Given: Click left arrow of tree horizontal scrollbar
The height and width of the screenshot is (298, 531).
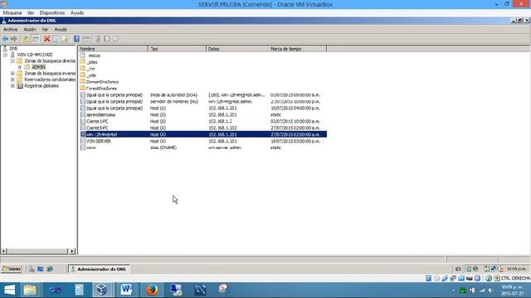Looking at the screenshot, I should (x=4, y=252).
